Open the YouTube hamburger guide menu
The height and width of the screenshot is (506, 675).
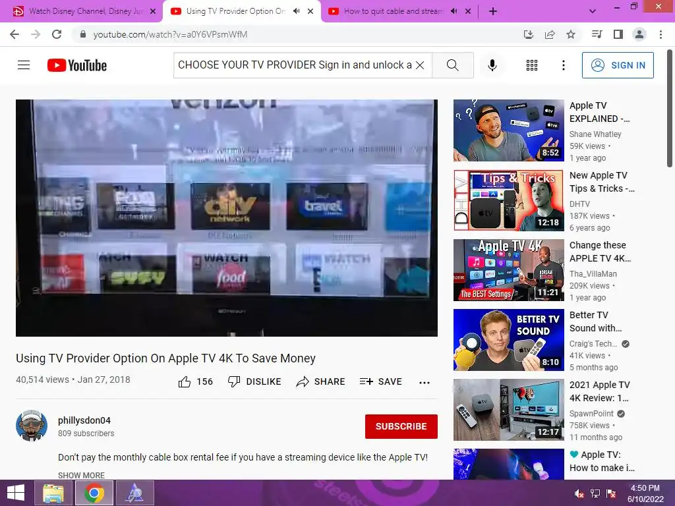click(x=24, y=65)
